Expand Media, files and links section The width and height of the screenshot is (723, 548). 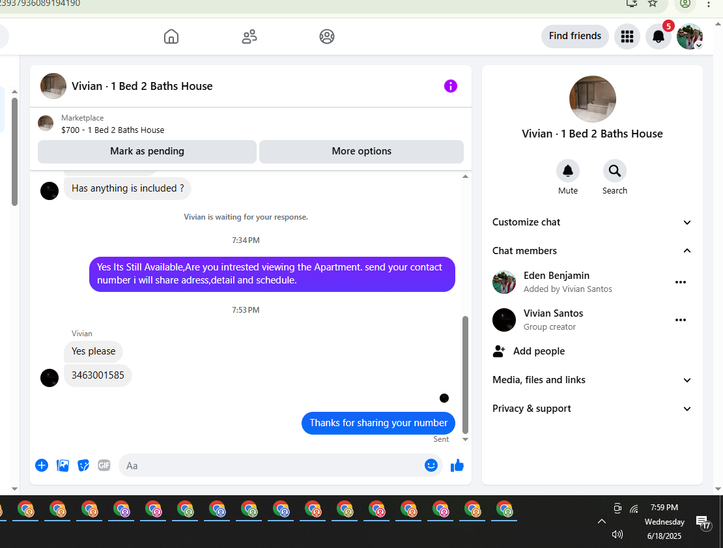point(592,380)
